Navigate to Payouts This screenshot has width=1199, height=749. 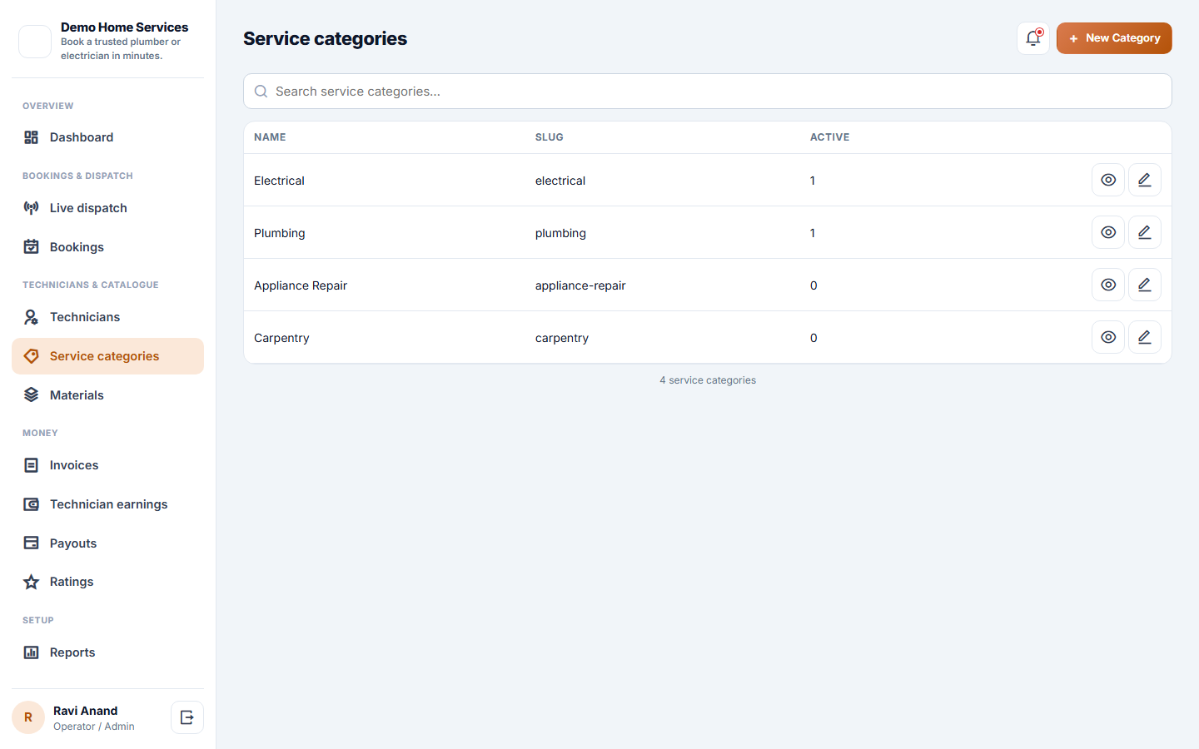107,543
